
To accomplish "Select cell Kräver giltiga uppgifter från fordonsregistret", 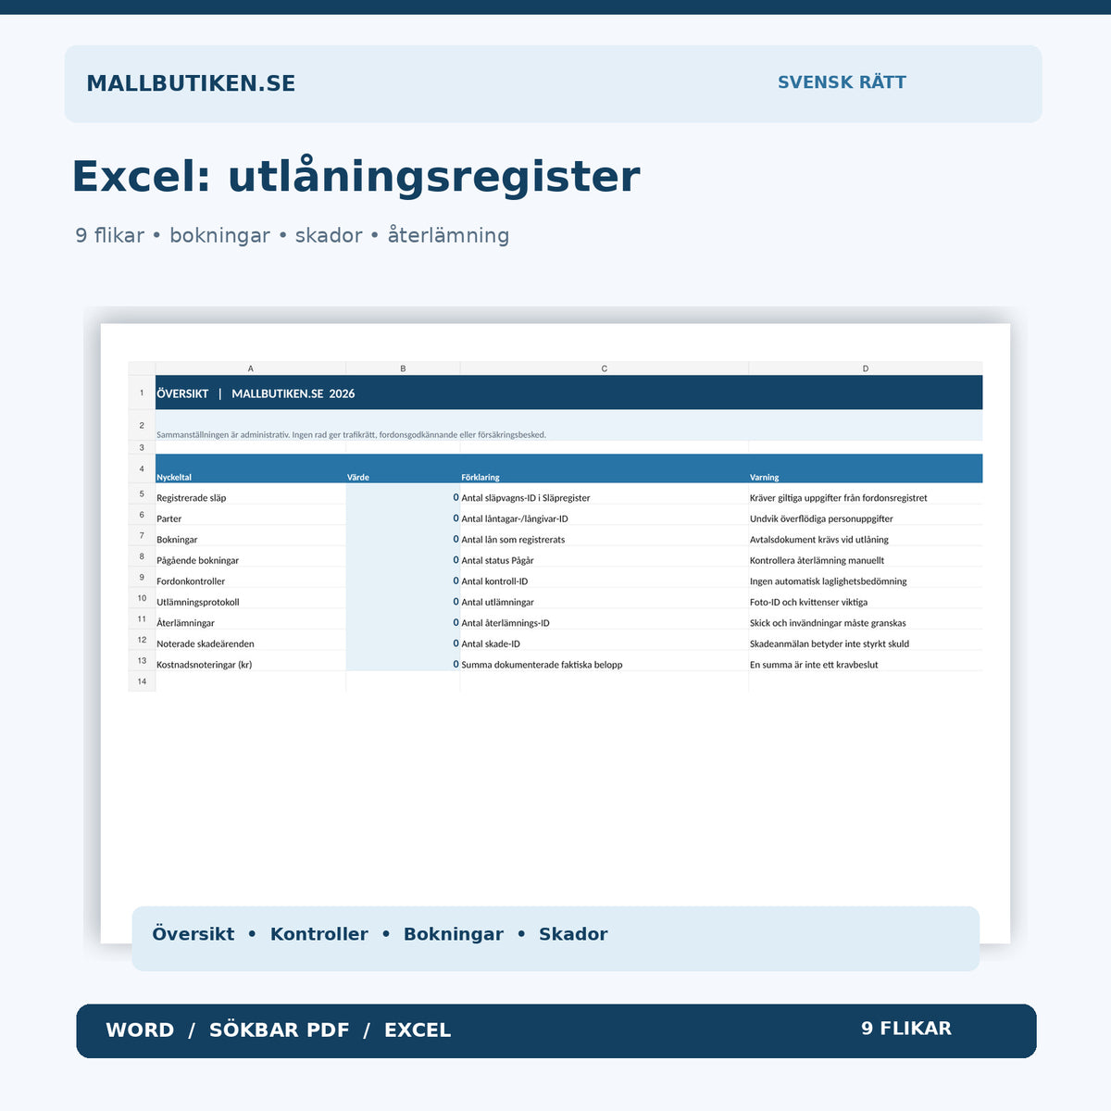I will pyautogui.click(x=866, y=494).
